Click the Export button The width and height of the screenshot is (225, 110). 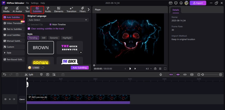pyautogui.click(x=198, y=3)
